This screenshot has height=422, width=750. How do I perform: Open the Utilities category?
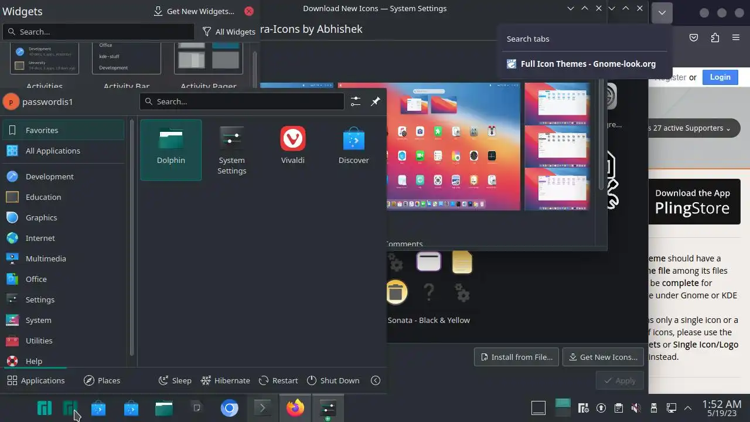[x=63, y=341]
